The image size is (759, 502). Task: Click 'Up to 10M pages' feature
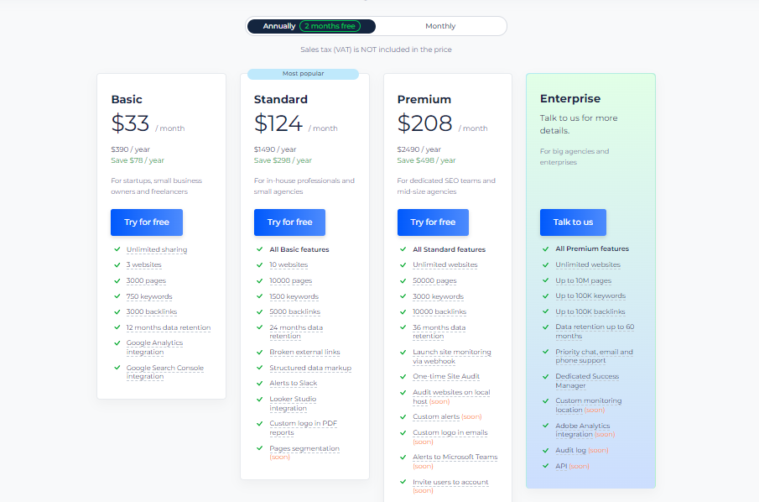pyautogui.click(x=583, y=280)
